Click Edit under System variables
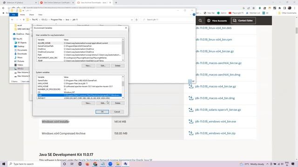Image resolution: width=298 pixels, height=167 pixels. coord(103,103)
